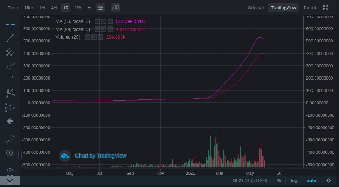This screenshot has width=339, height=187.
Task: Toggle the magnet mode tool
Action: click(10, 172)
